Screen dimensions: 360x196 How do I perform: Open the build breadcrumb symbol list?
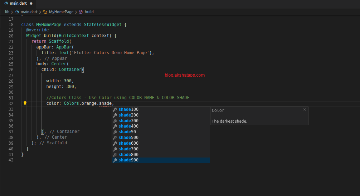point(89,12)
